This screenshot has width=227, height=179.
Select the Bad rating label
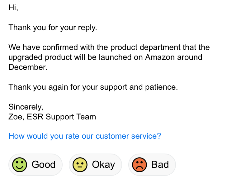point(160,165)
